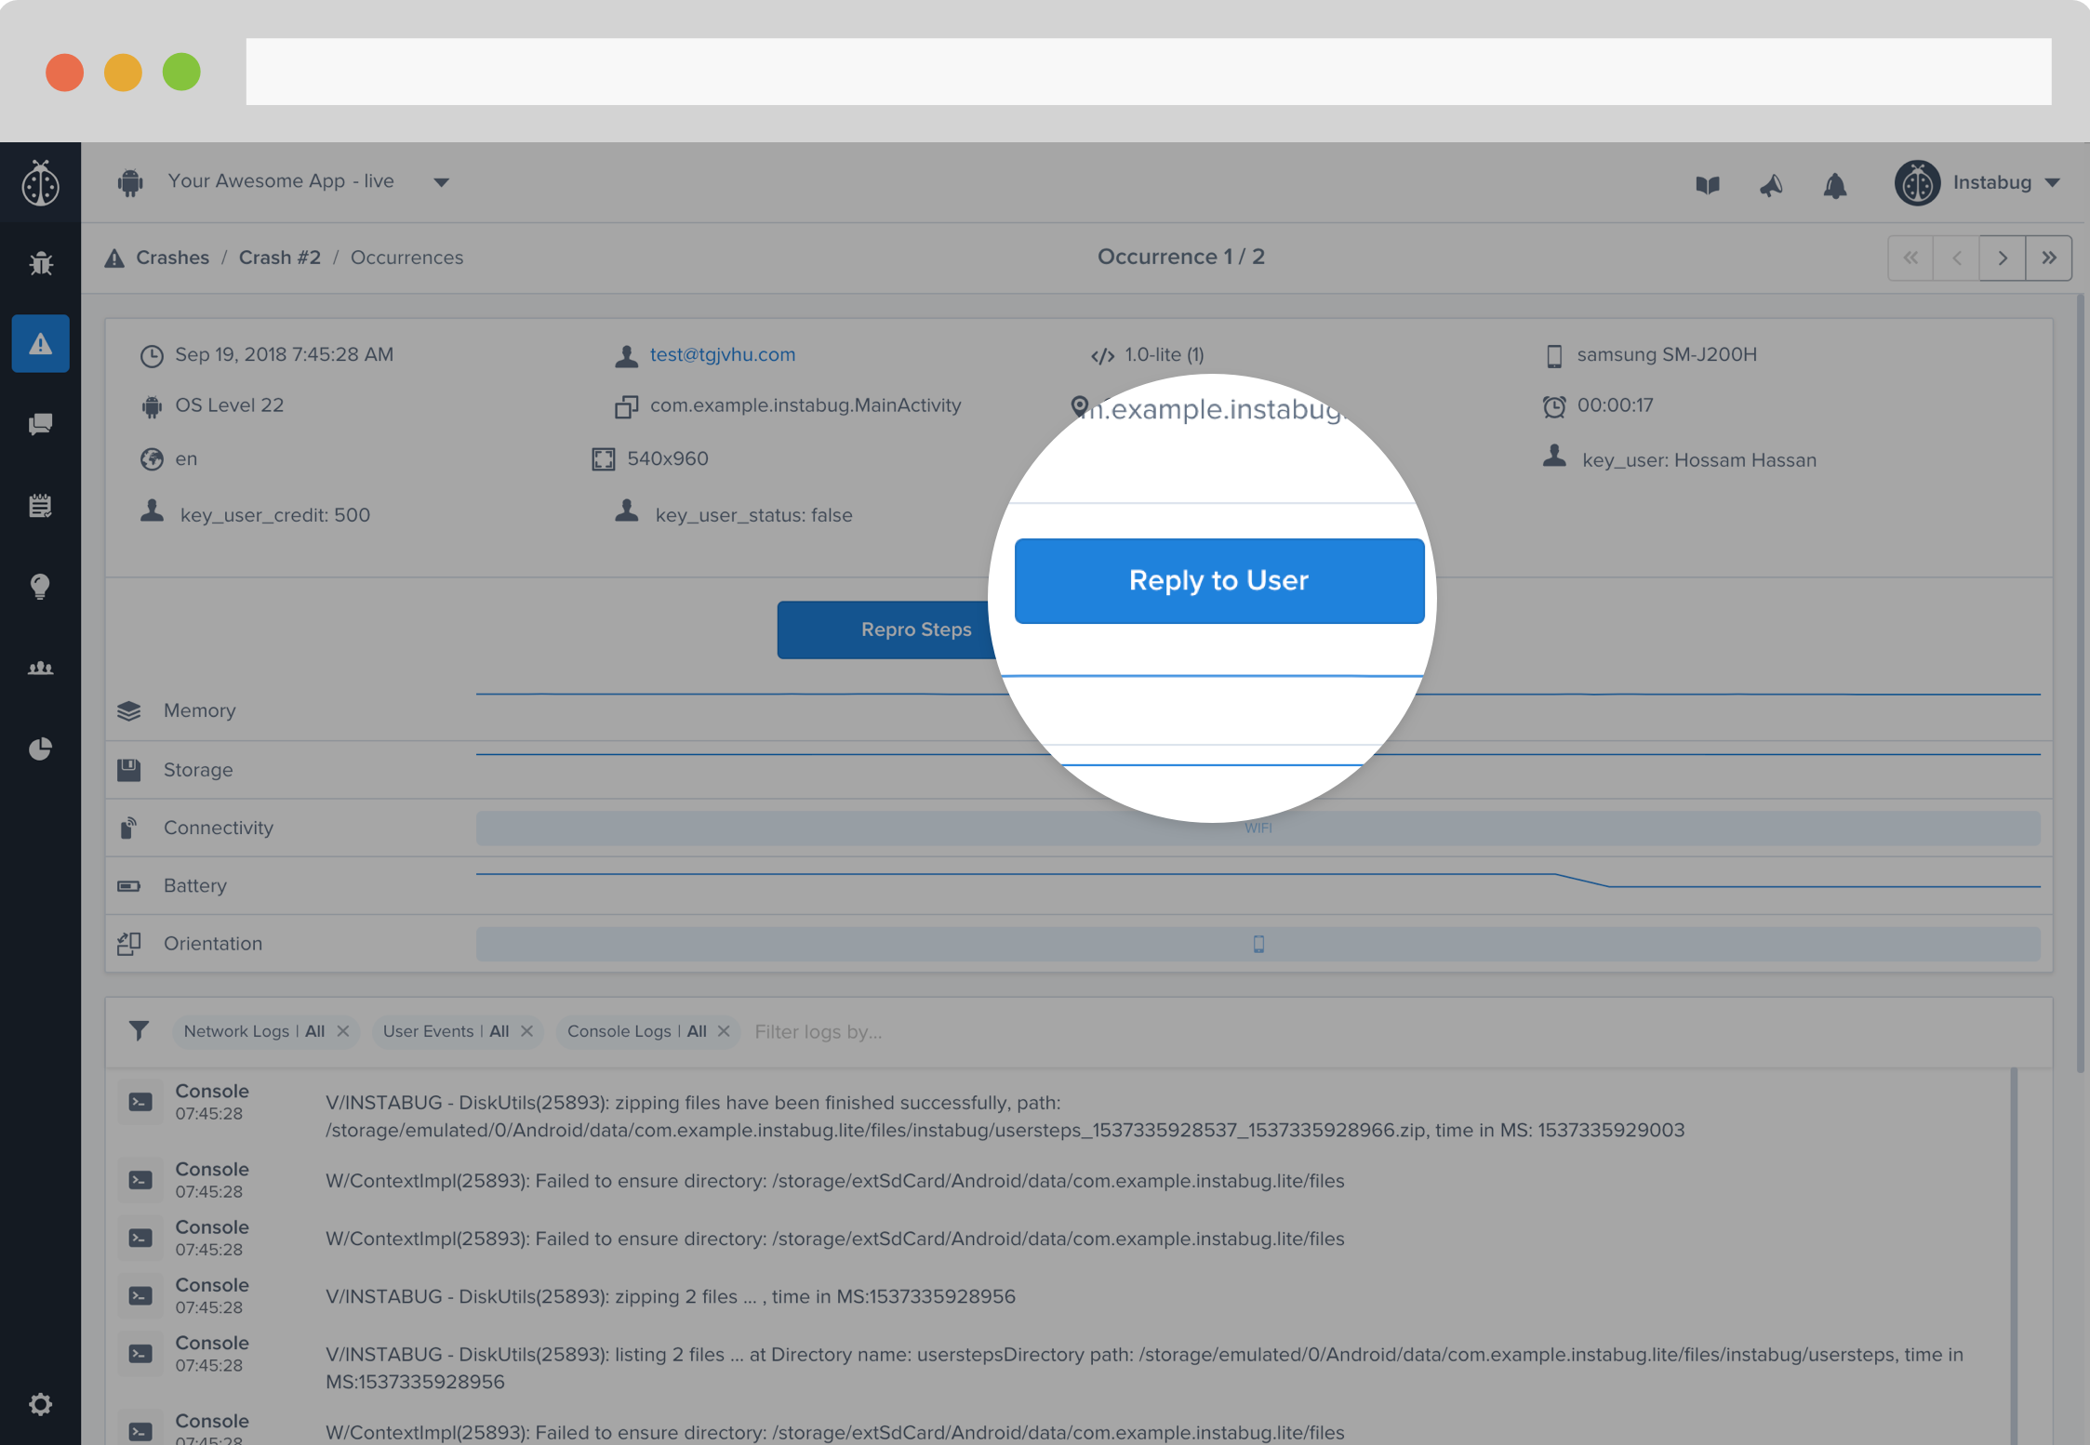This screenshot has width=2090, height=1445.
Task: Open the announcements megaphone icon
Action: pyautogui.click(x=1771, y=185)
